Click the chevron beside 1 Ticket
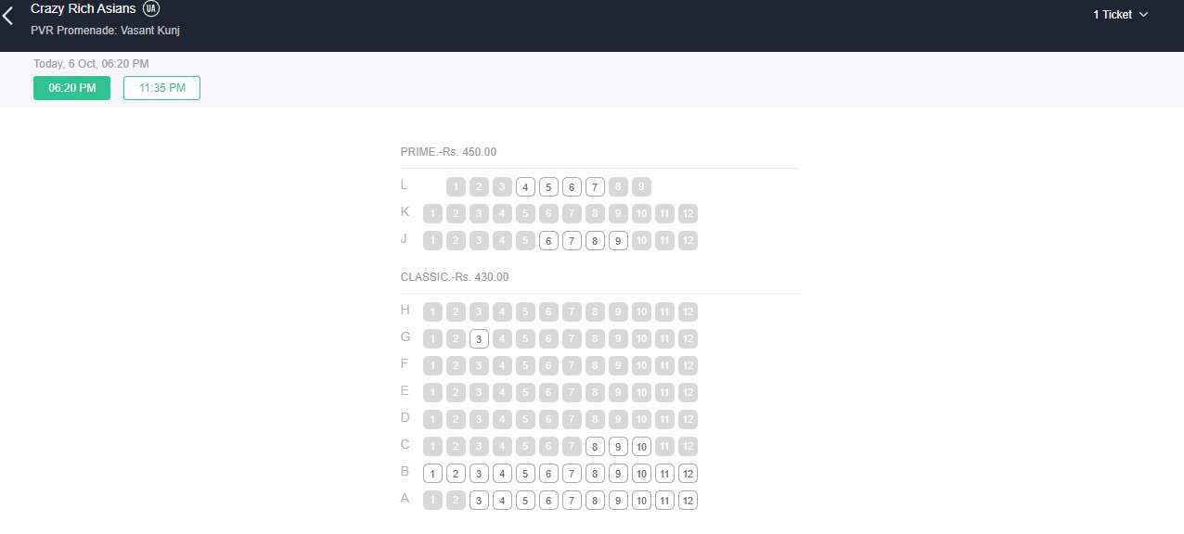The height and width of the screenshot is (534, 1184). point(1143,15)
